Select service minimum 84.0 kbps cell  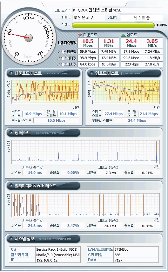point(88,64)
